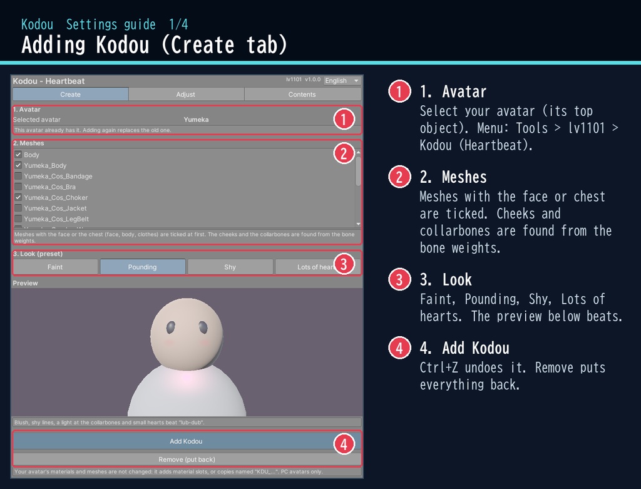Image resolution: width=641 pixels, height=489 pixels.
Task: Switch to the Create tab
Action: [70, 94]
